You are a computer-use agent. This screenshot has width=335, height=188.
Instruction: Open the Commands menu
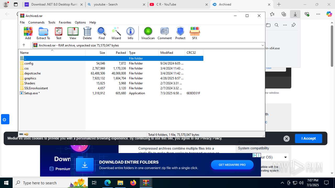point(36,22)
